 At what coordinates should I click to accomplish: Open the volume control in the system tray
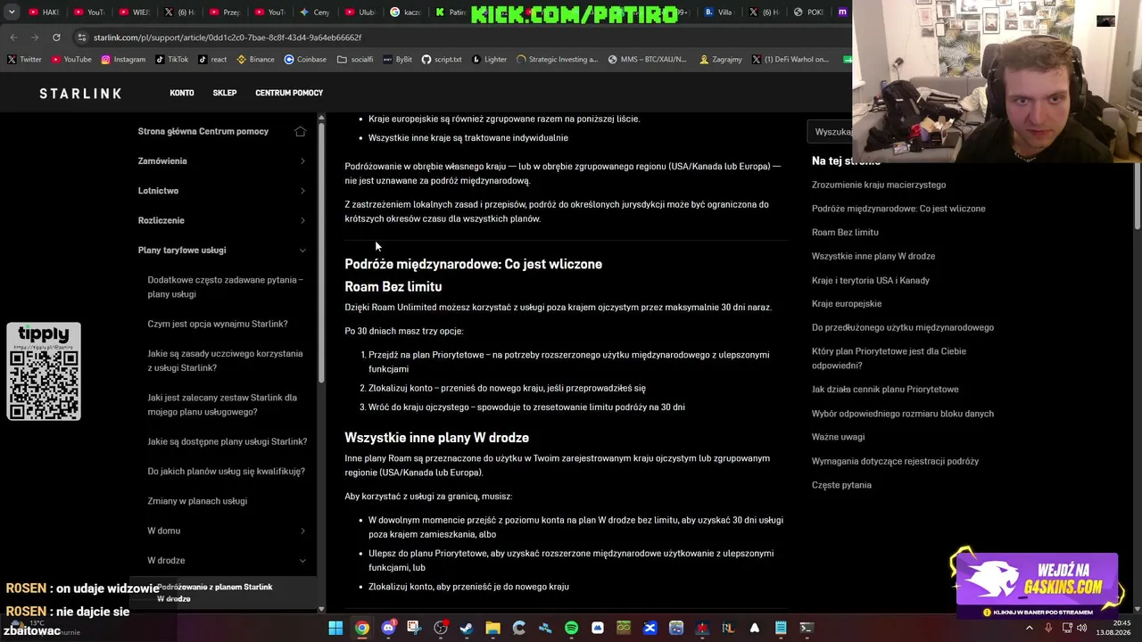coord(1081,628)
